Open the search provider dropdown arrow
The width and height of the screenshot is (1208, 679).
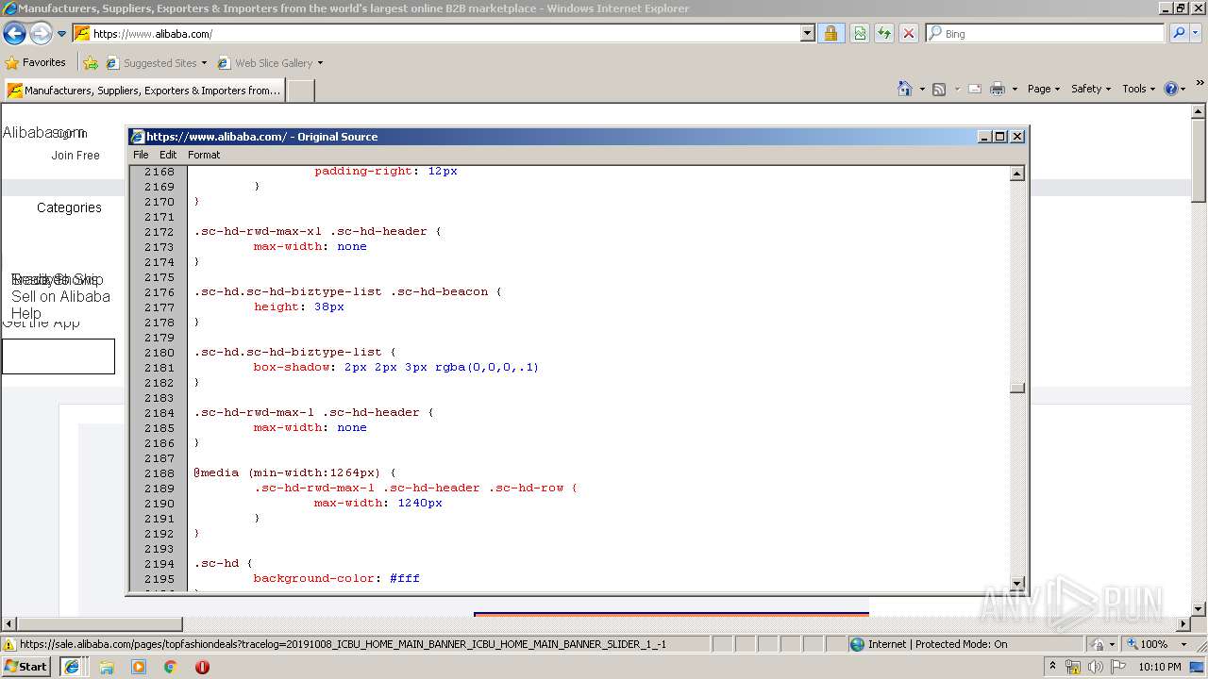[x=1197, y=33]
